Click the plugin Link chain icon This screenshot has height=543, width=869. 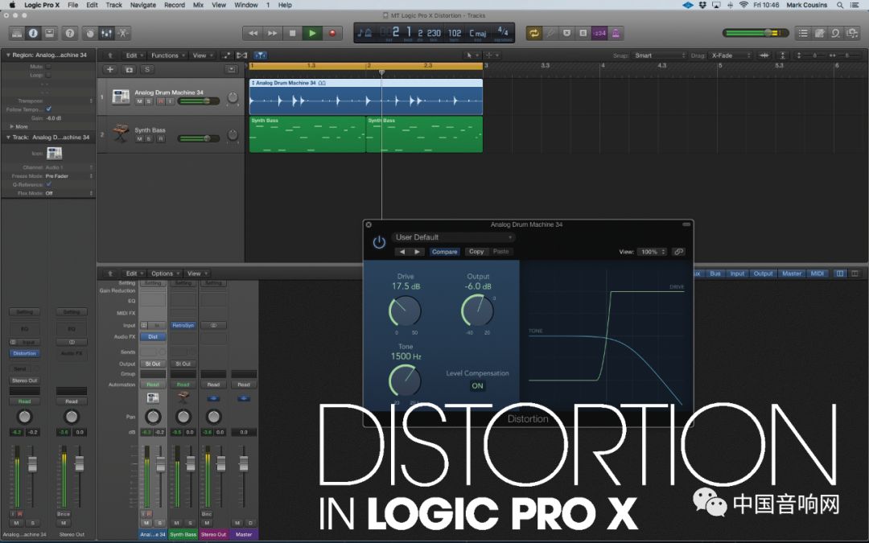[x=678, y=252]
